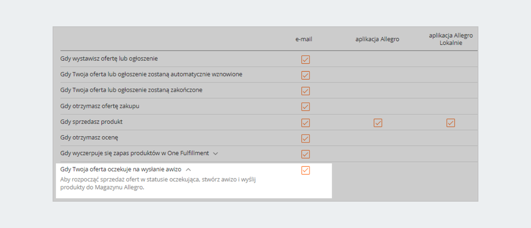Click the 'aplikacja Allegro' column header
The height and width of the screenshot is (228, 531).
tap(377, 39)
